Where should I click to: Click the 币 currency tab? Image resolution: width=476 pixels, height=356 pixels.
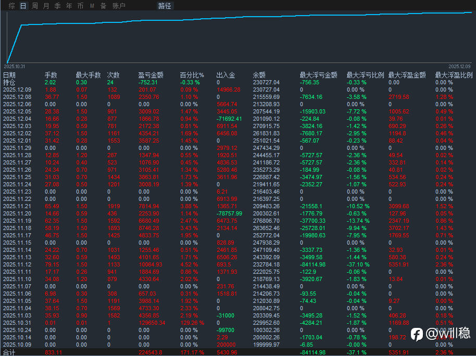click(x=80, y=6)
